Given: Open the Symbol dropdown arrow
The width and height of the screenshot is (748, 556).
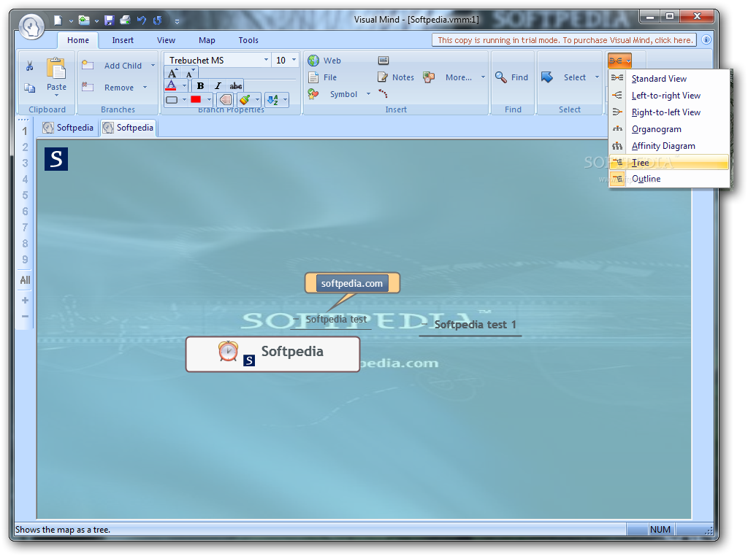Looking at the screenshot, I should (x=368, y=94).
